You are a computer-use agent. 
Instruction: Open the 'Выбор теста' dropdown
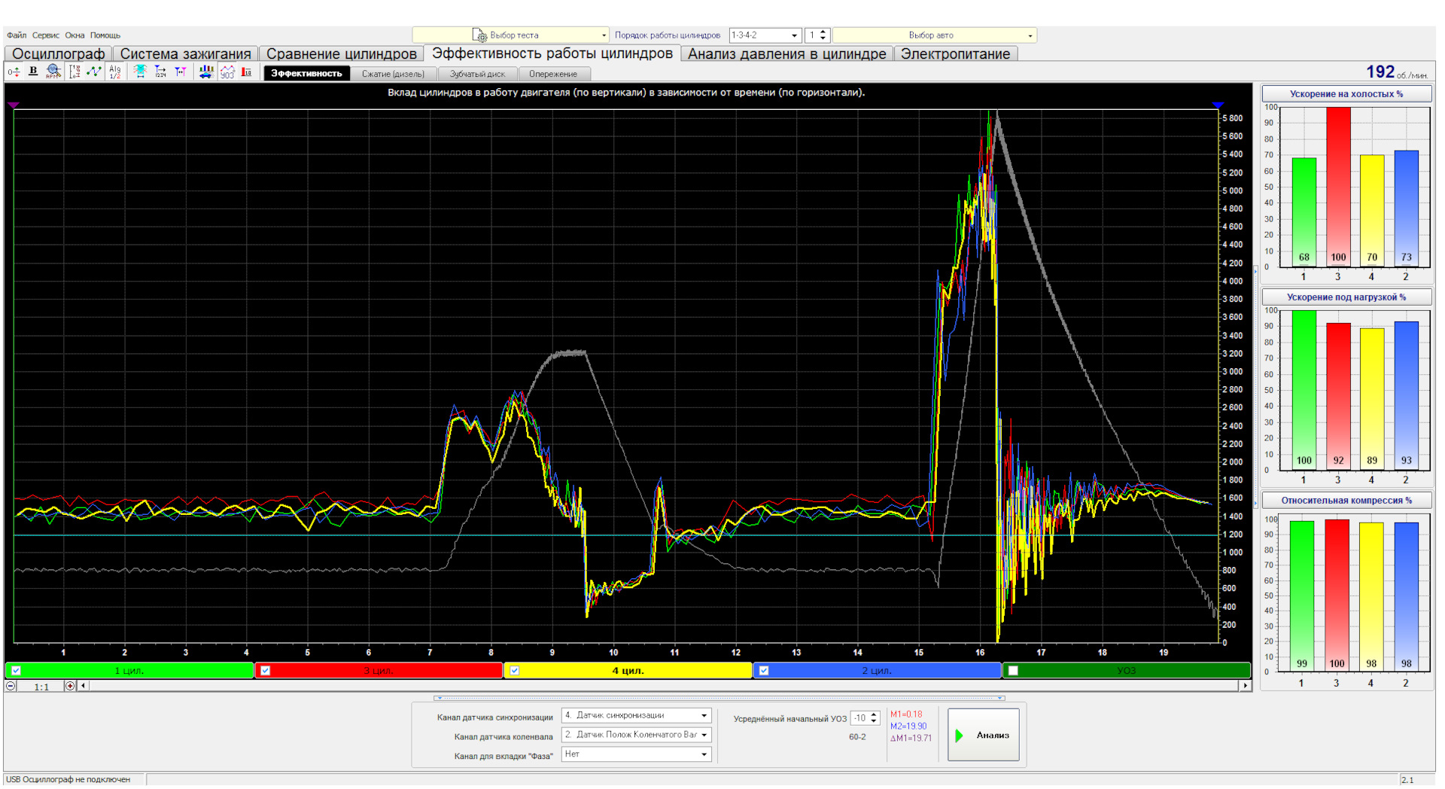point(510,35)
